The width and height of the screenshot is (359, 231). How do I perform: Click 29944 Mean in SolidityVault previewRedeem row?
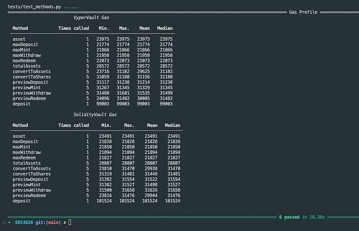151,196
